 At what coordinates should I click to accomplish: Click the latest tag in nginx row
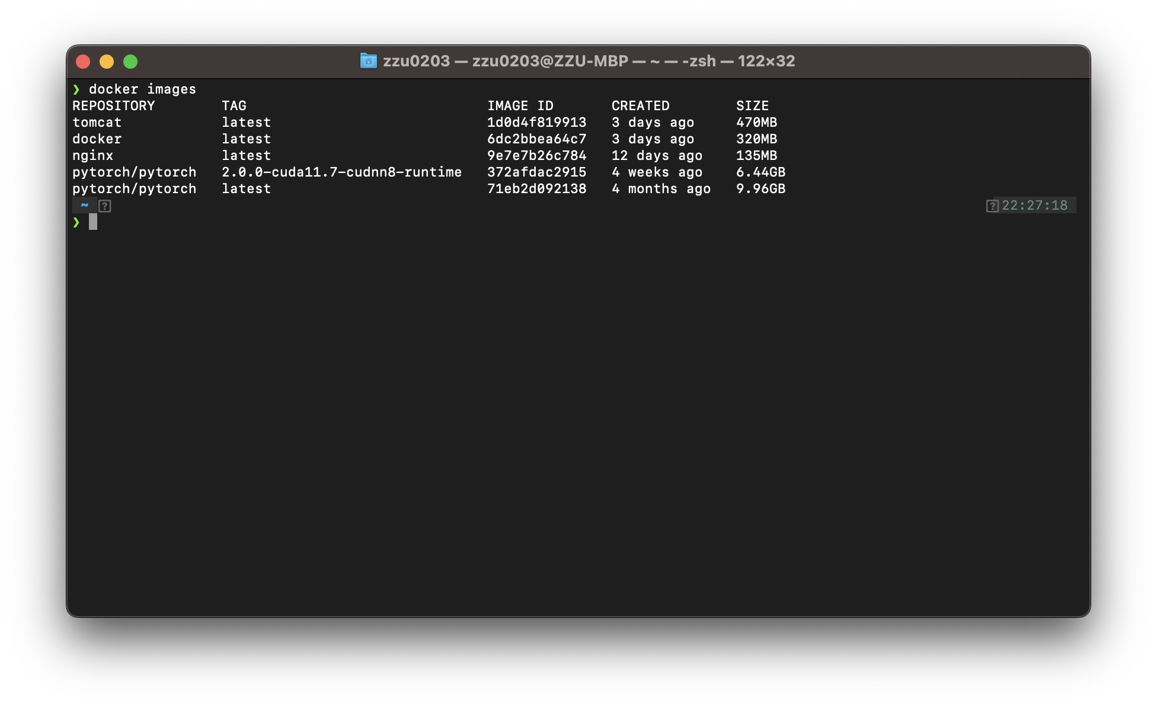[x=246, y=156]
